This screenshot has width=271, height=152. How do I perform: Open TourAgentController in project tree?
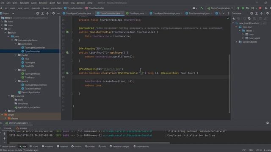[35, 48]
